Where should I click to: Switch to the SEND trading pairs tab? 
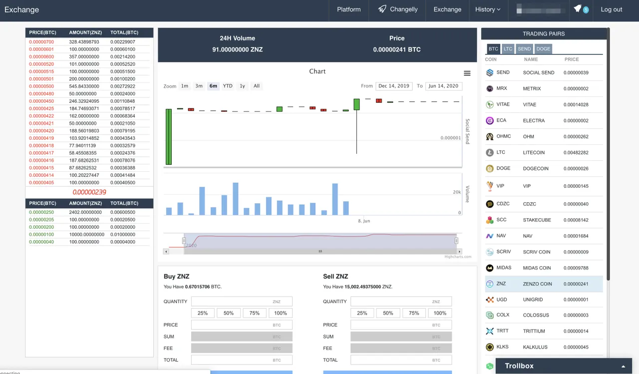pos(524,49)
